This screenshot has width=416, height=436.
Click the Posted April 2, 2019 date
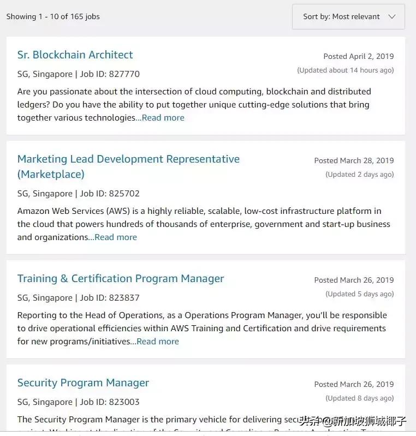pos(358,56)
